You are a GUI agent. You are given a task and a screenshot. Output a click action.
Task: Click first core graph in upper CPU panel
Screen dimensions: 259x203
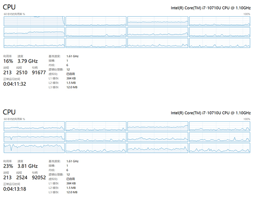pyautogui.click(x=34, y=21)
